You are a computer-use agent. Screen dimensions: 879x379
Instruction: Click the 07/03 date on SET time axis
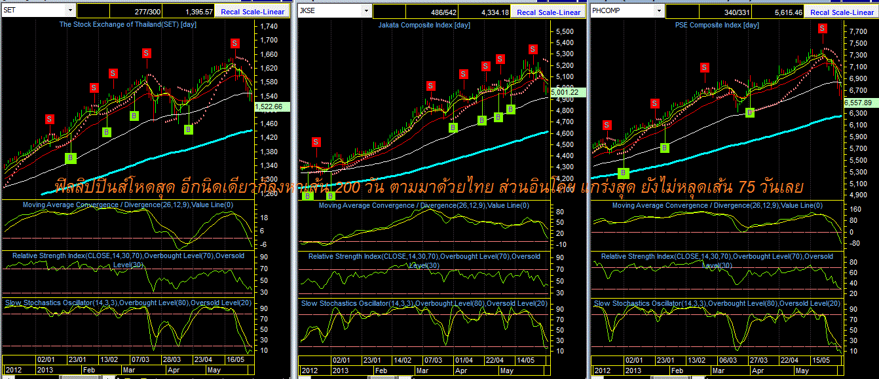tap(141, 359)
